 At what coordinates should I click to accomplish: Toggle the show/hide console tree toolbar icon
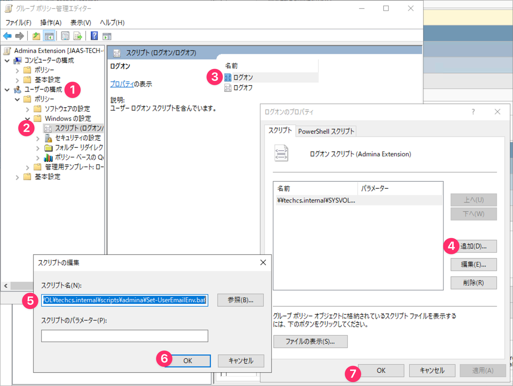click(49, 36)
